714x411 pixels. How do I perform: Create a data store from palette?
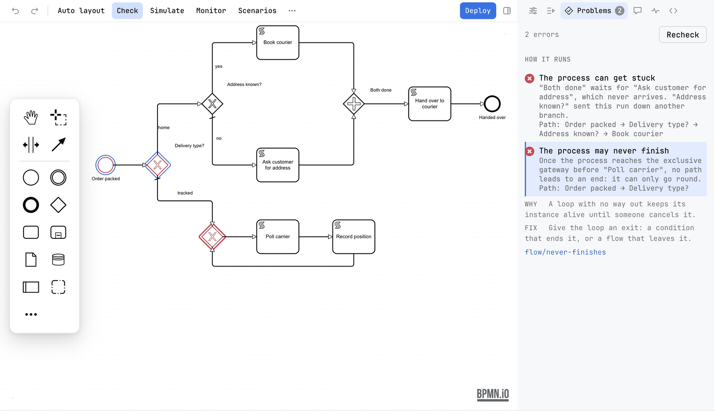coord(58,260)
